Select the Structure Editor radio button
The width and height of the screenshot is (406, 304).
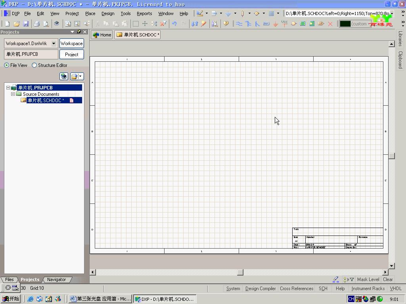click(34, 65)
